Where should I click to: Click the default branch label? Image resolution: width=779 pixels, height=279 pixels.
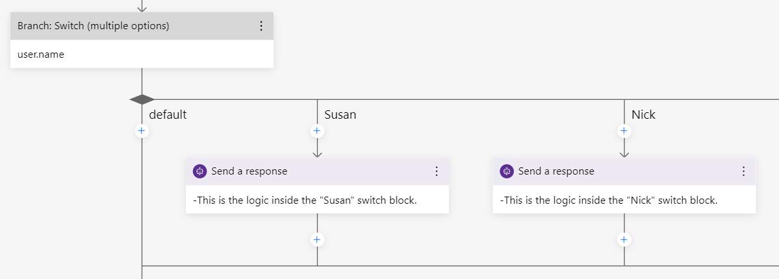click(168, 115)
